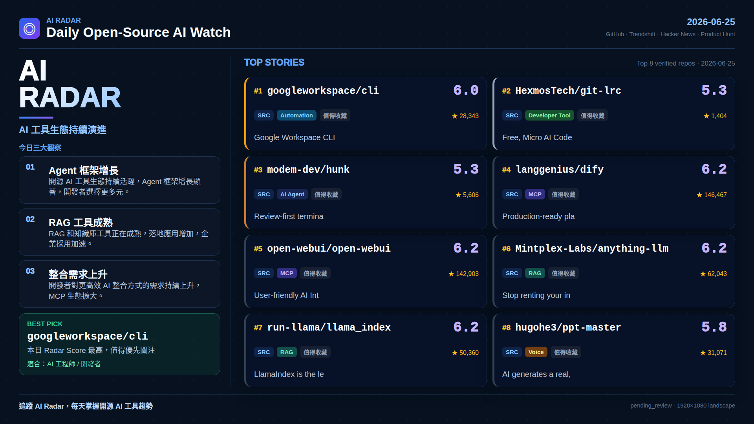This screenshot has width=754, height=424.
Task: Open the hugohe3/ppt-master repo title
Action: pos(568,327)
